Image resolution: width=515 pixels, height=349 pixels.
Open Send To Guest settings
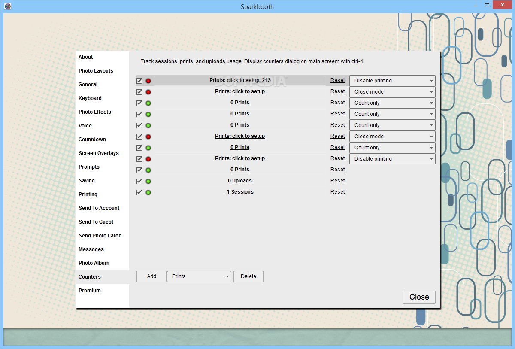(102, 222)
